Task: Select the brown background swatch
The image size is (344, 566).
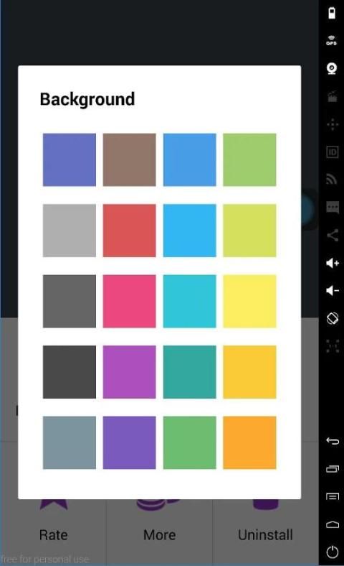Action: pos(129,160)
